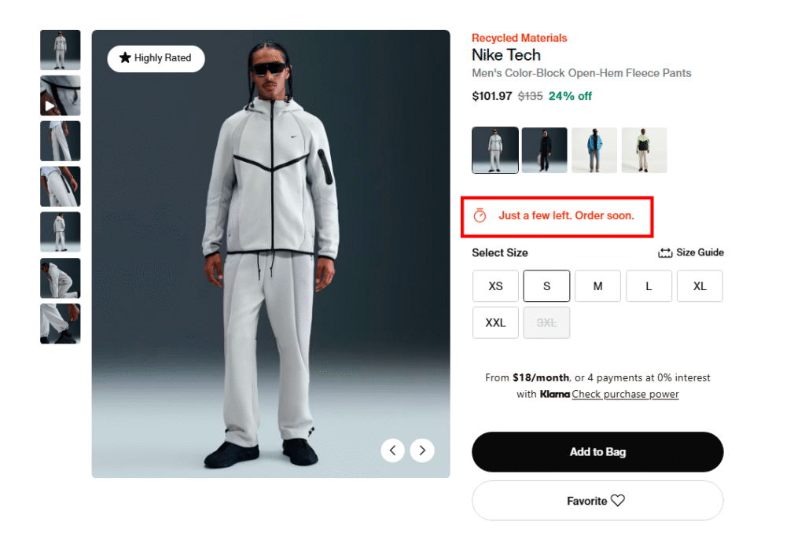Choose the blue jacket color variant
Viewport: 805px width, 537px height.
click(x=594, y=150)
